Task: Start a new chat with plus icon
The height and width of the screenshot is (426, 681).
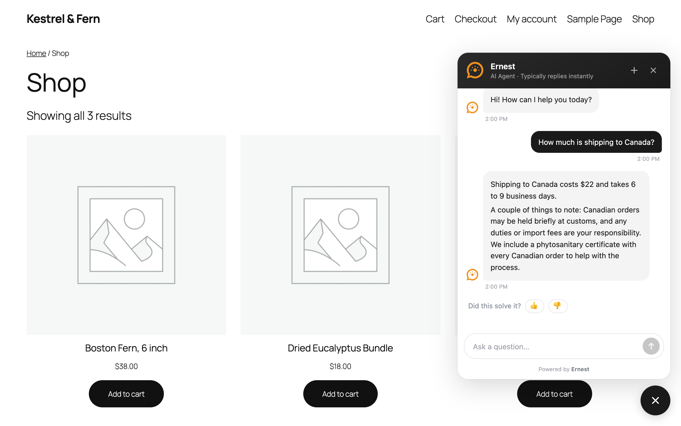Action: [x=634, y=71]
